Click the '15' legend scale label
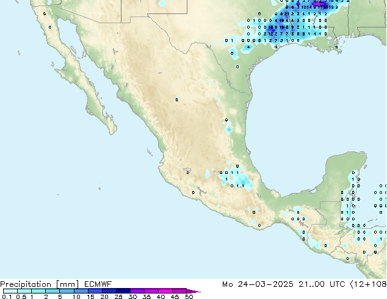 point(90,297)
